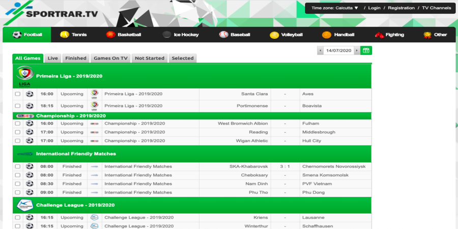Switch to the All Games tab
The width and height of the screenshot is (458, 229).
click(28, 58)
